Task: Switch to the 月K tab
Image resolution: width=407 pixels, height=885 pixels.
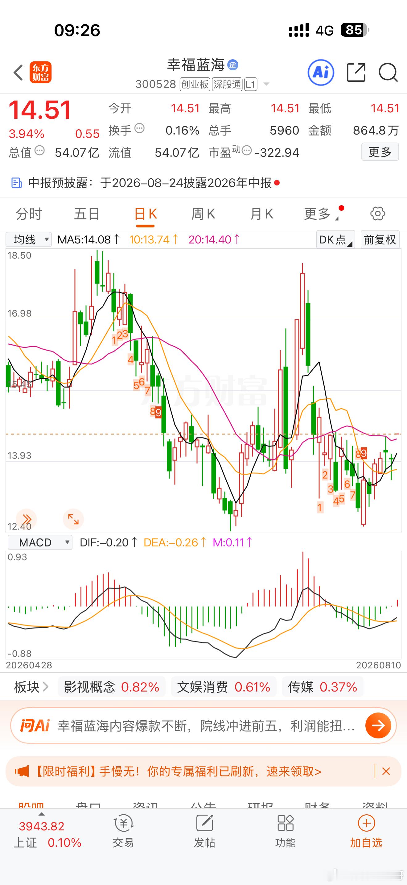Action: pyautogui.click(x=261, y=214)
